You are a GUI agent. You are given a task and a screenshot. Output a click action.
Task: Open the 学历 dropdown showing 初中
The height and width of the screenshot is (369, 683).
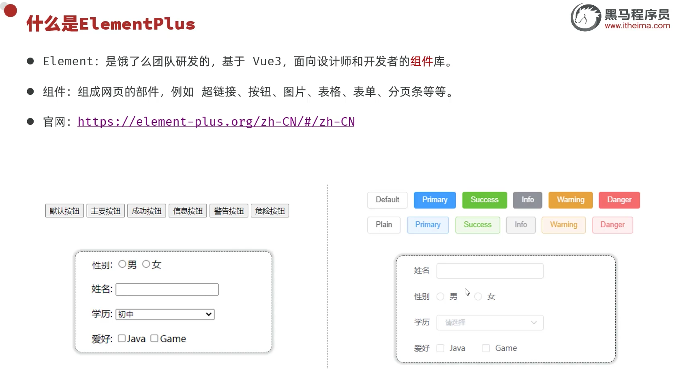(165, 314)
